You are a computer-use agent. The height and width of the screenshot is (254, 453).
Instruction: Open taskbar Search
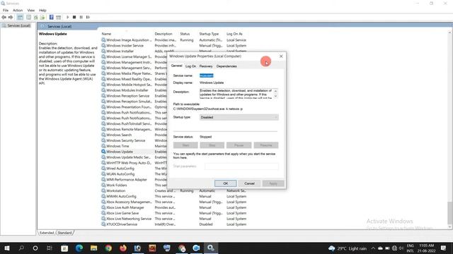(21, 248)
